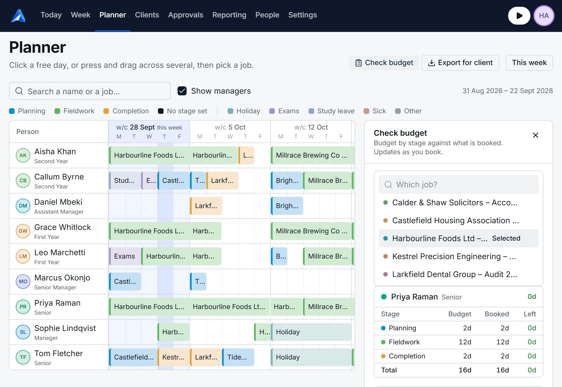Click Leo Marchetti's LM avatar
The image size is (562, 387).
(x=23, y=256)
